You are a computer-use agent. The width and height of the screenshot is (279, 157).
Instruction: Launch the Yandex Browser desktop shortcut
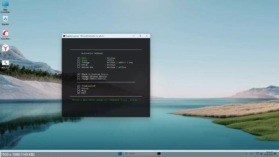point(5,49)
